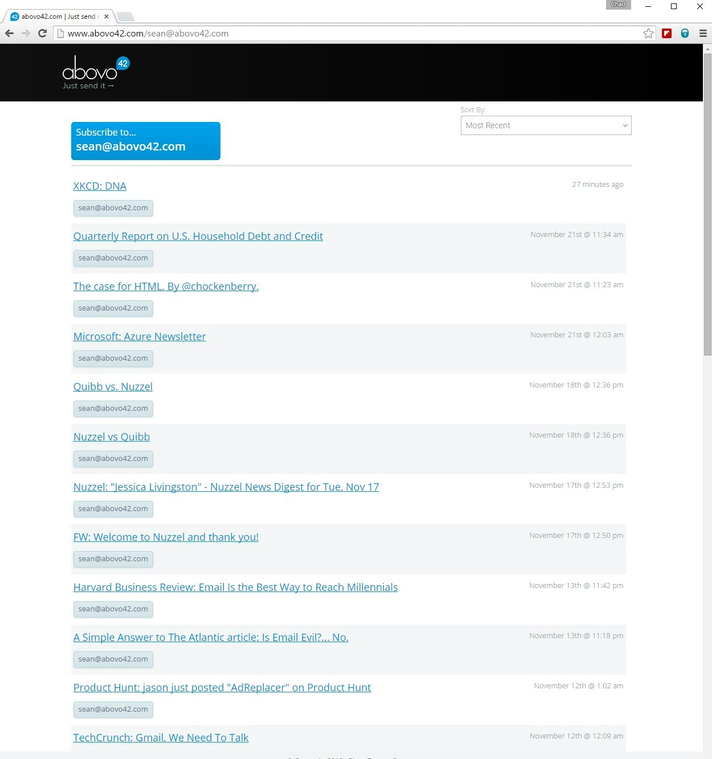The width and height of the screenshot is (712, 759).
Task: Reload the page with the refresh icon
Action: click(x=42, y=34)
